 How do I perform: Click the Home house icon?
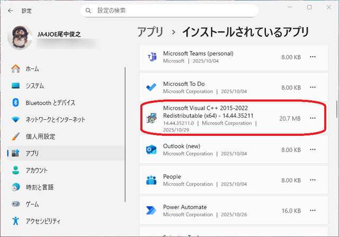point(15,68)
